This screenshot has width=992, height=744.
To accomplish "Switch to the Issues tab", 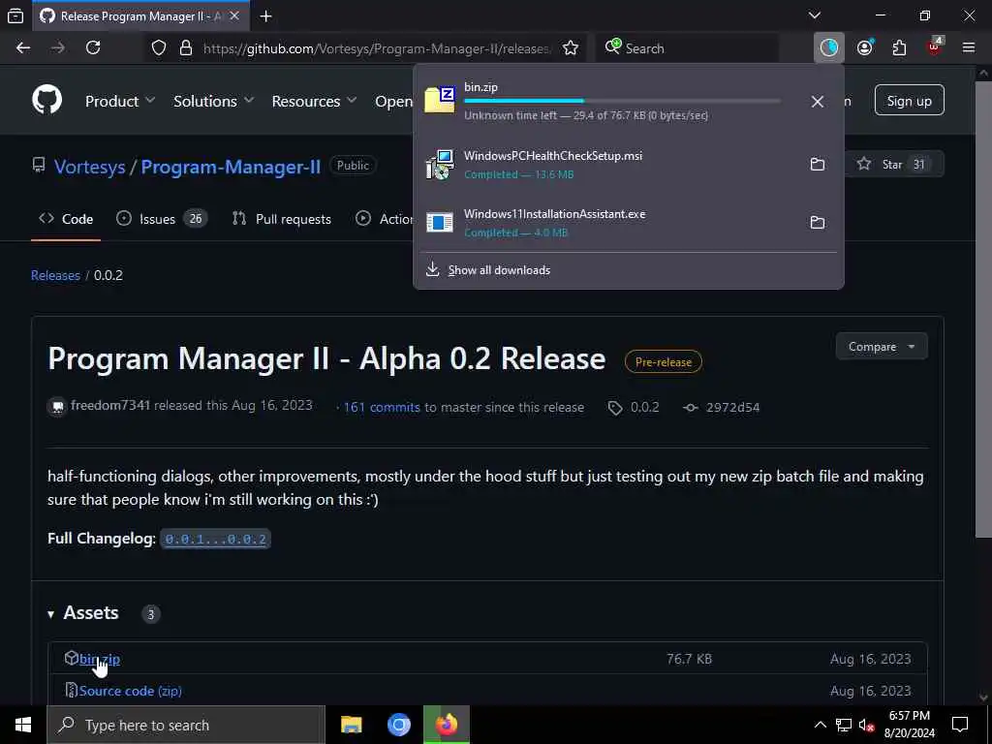I will [x=162, y=219].
